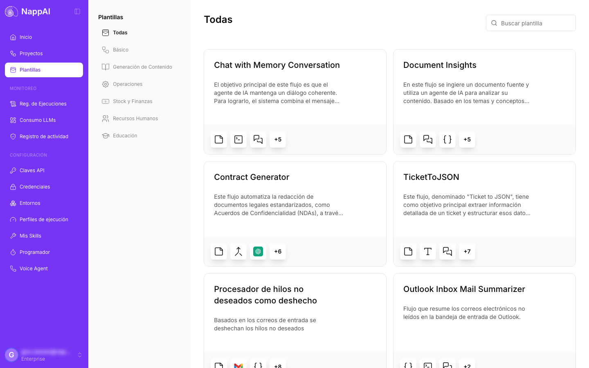Viewport: 589px width, 368px height.
Task: Show Educación templates
Action: [x=139, y=136]
